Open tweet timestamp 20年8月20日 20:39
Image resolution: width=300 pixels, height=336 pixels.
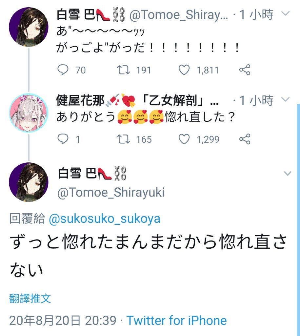[x=63, y=320]
